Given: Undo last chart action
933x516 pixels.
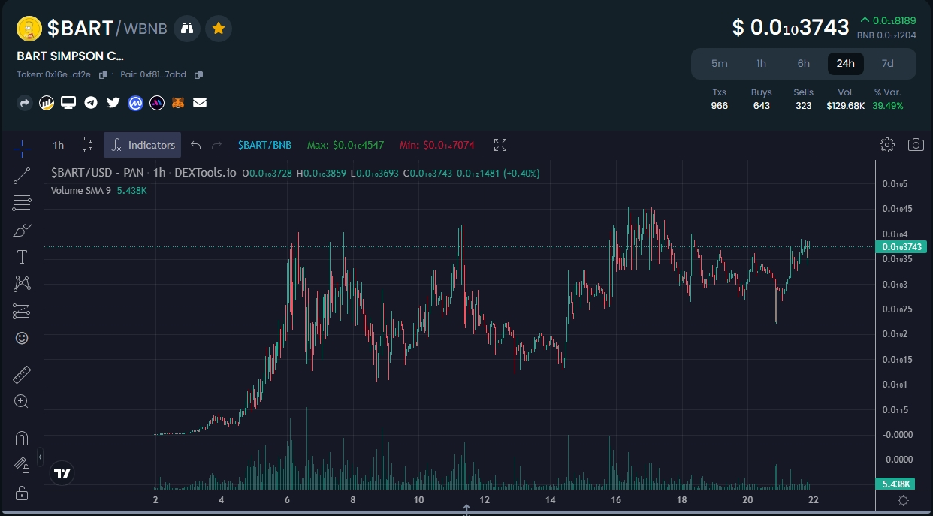Looking at the screenshot, I should pos(195,145).
